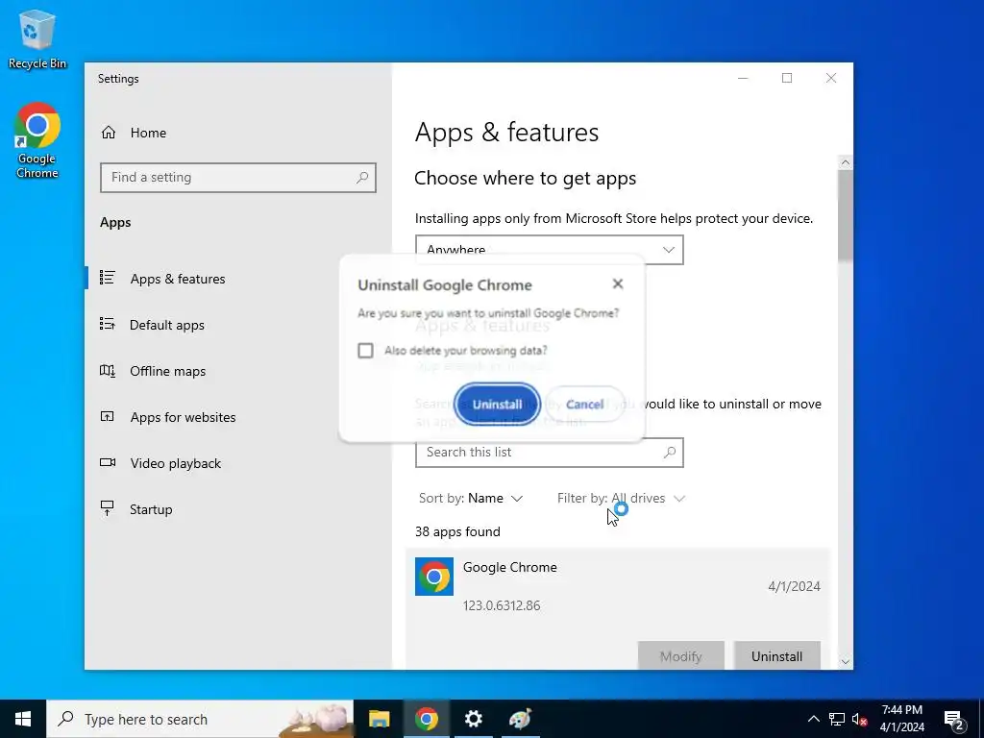The image size is (984, 738).
Task: Close the Uninstall Google Chrome dialog with X
Action: 618,283
